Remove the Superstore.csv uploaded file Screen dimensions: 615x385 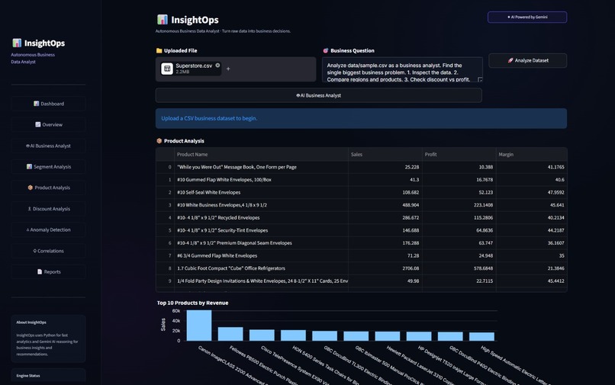(217, 66)
